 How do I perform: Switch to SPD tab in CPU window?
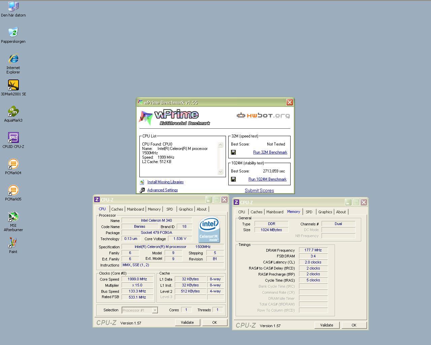(170, 209)
